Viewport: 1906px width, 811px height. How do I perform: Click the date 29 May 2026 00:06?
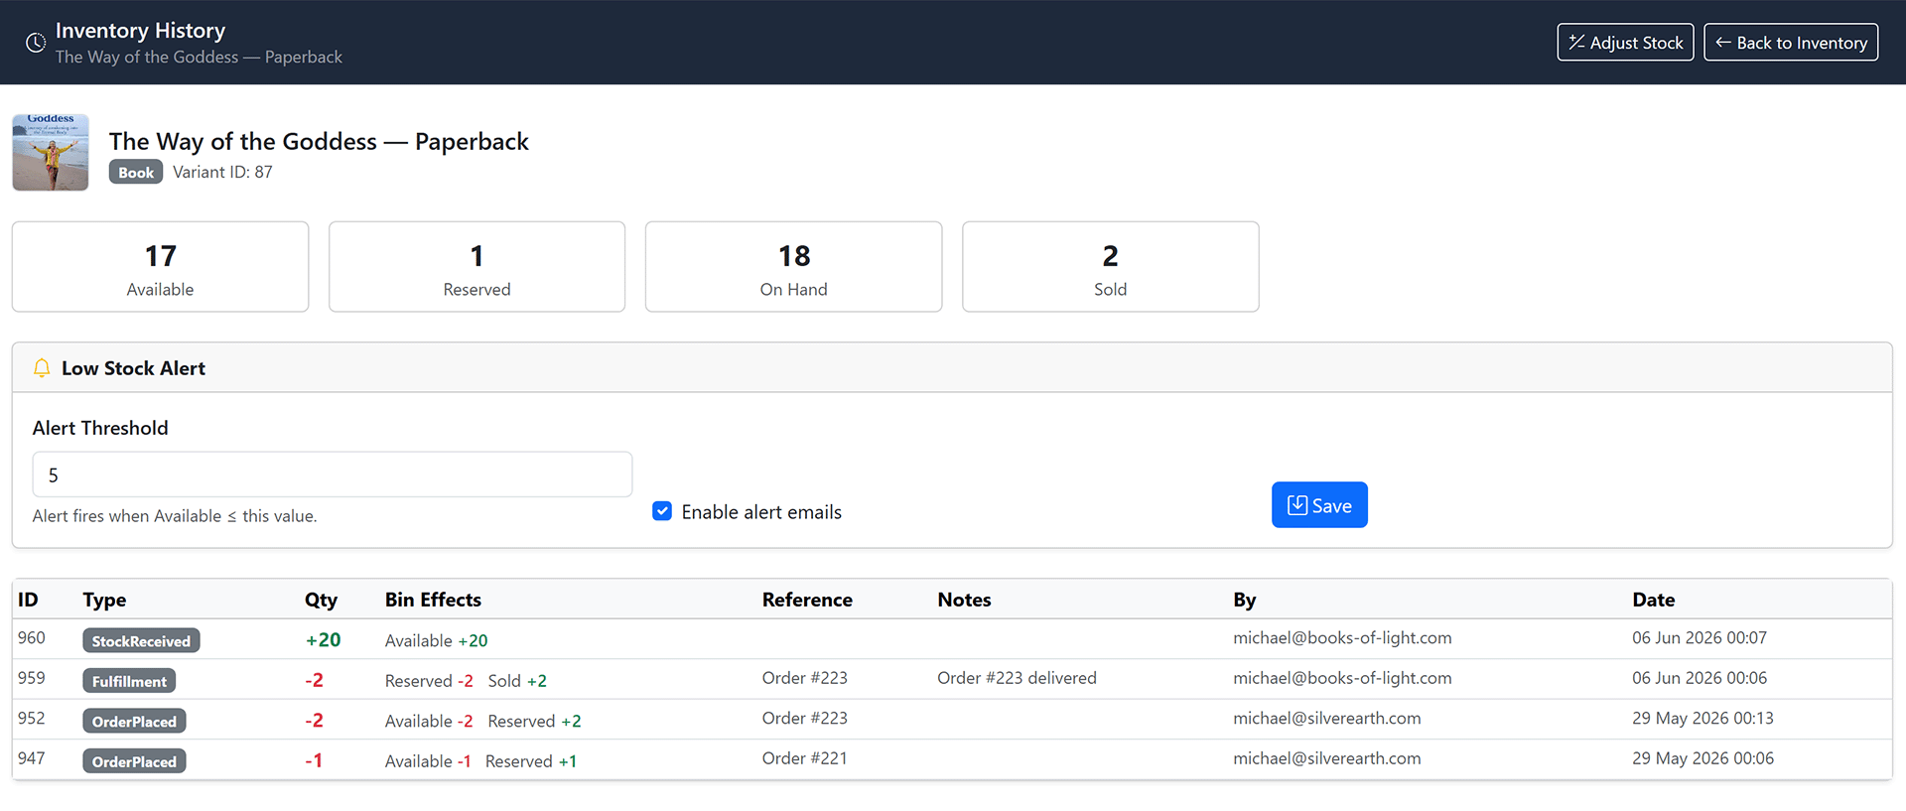point(1703,758)
